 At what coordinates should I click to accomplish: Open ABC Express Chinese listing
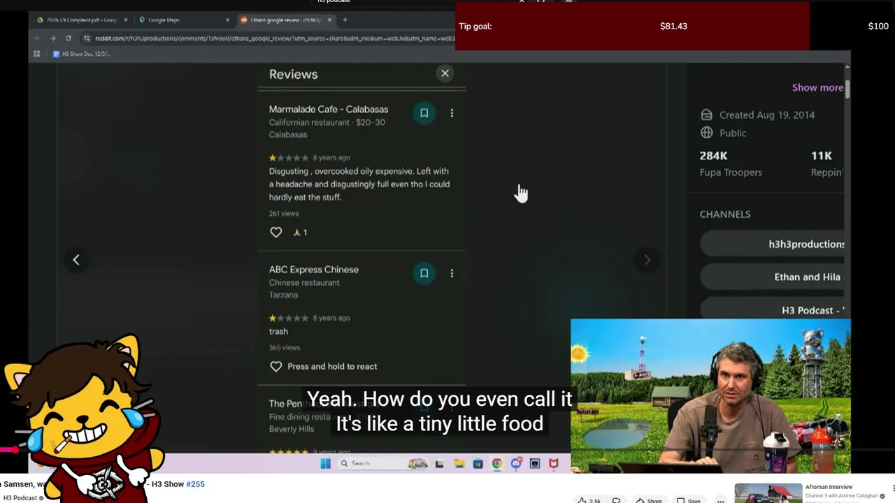click(x=314, y=270)
